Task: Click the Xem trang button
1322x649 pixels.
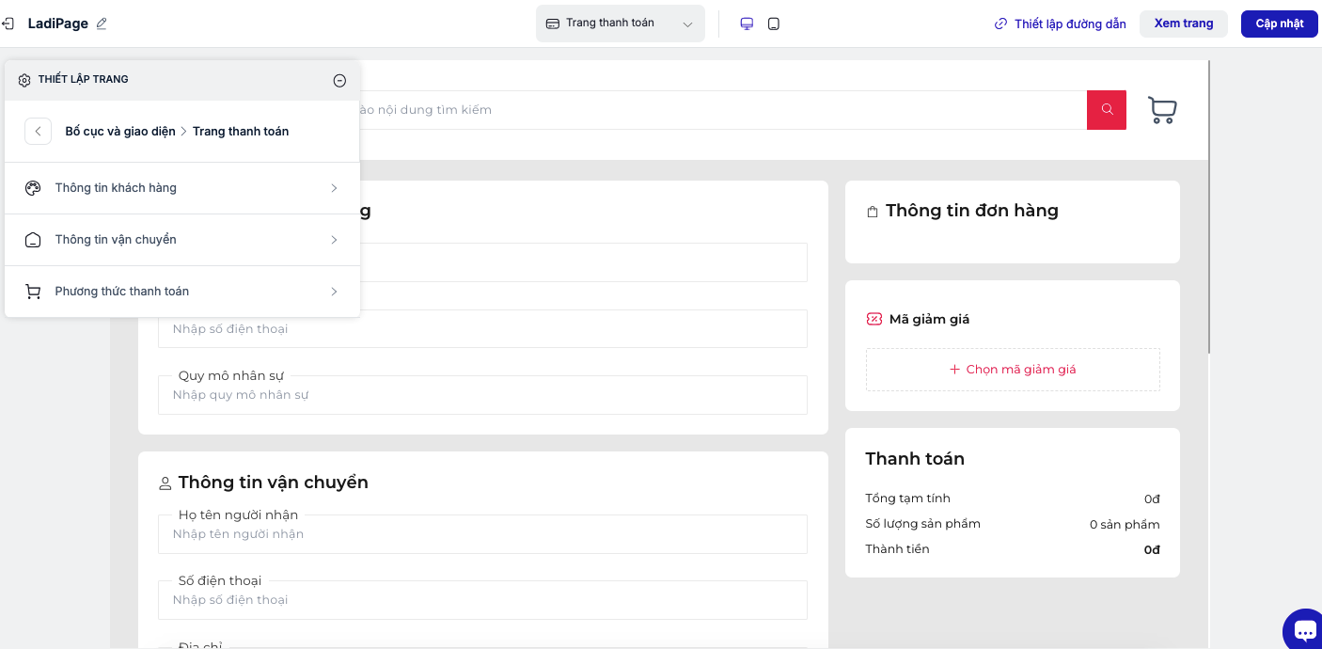Action: pyautogui.click(x=1184, y=24)
